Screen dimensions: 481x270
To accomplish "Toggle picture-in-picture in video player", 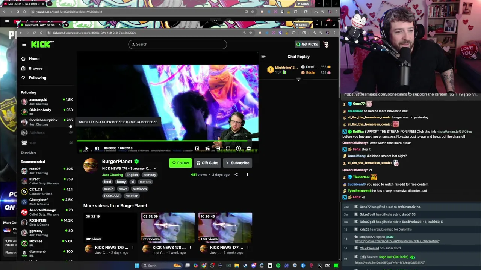I will click(x=197, y=148).
